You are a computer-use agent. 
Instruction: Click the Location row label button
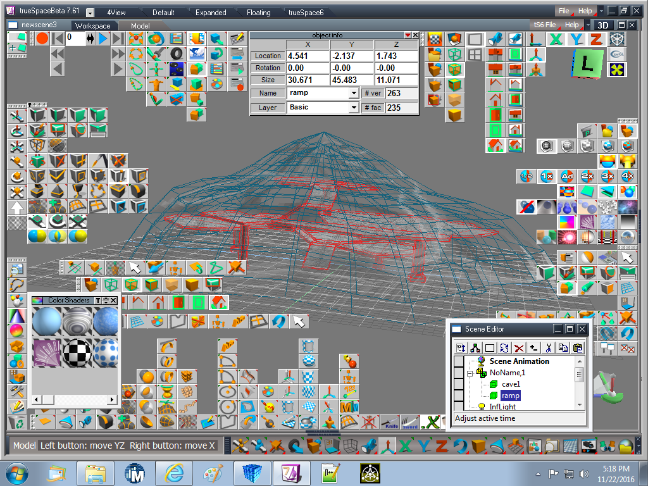(268, 56)
